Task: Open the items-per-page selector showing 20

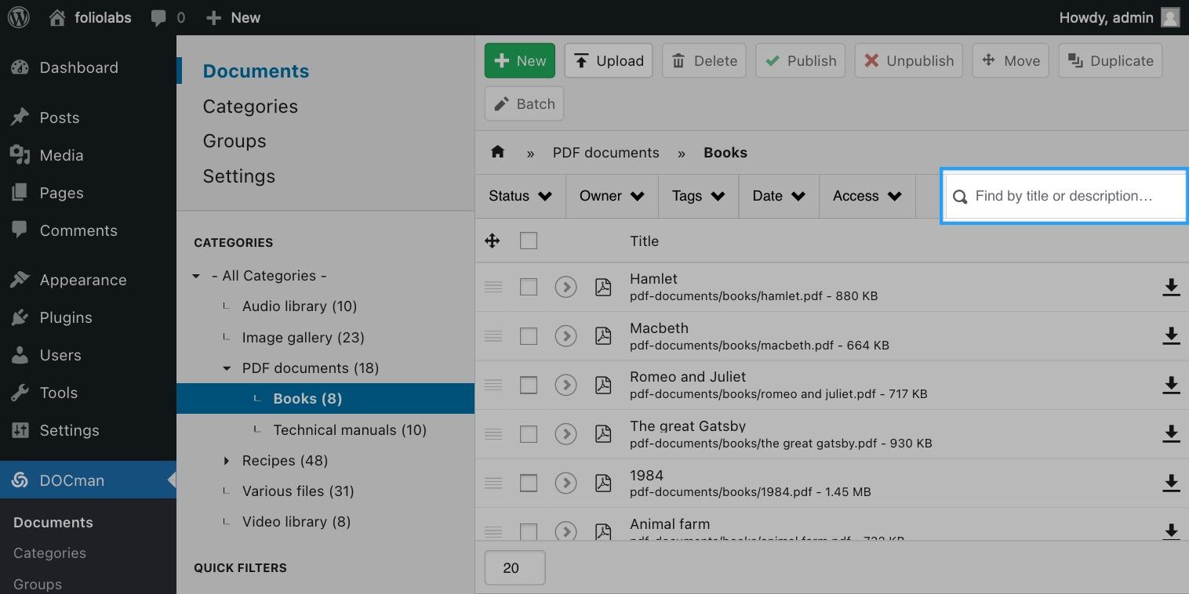Action: [x=515, y=568]
